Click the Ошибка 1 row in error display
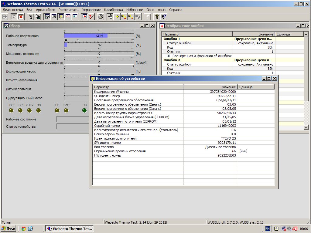The width and height of the screenshot is (311, 233). click(x=233, y=39)
